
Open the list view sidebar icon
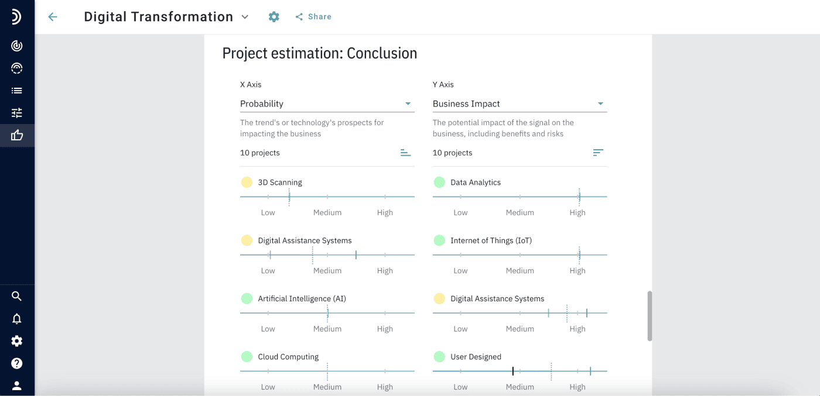coord(17,91)
